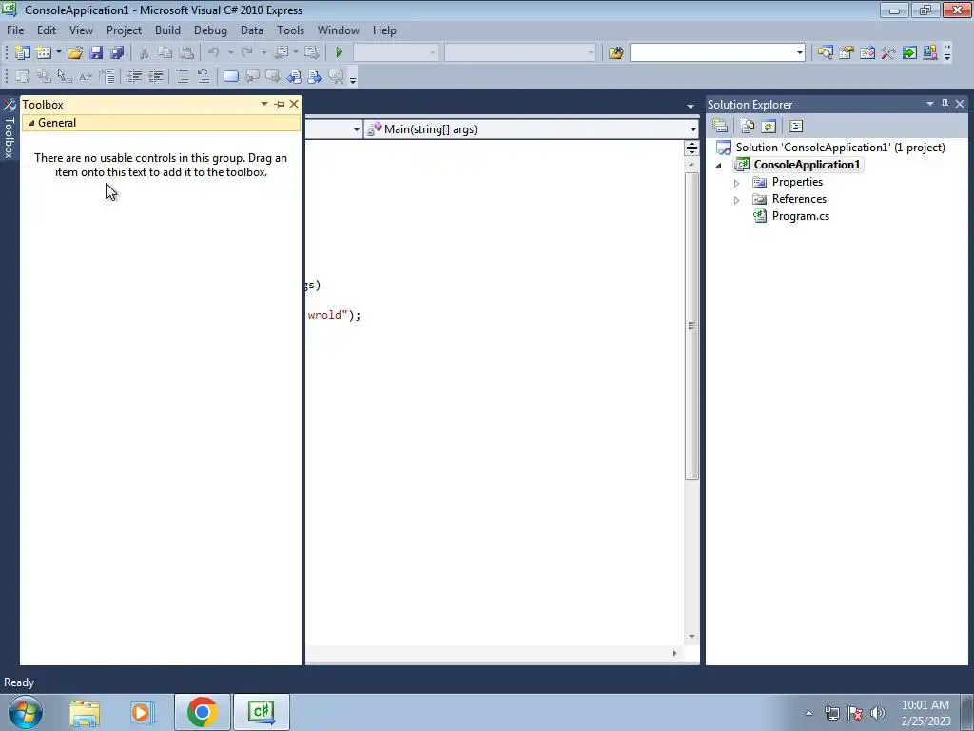Image resolution: width=974 pixels, height=731 pixels.
Task: Click the Undo arrow icon
Action: pos(214,53)
